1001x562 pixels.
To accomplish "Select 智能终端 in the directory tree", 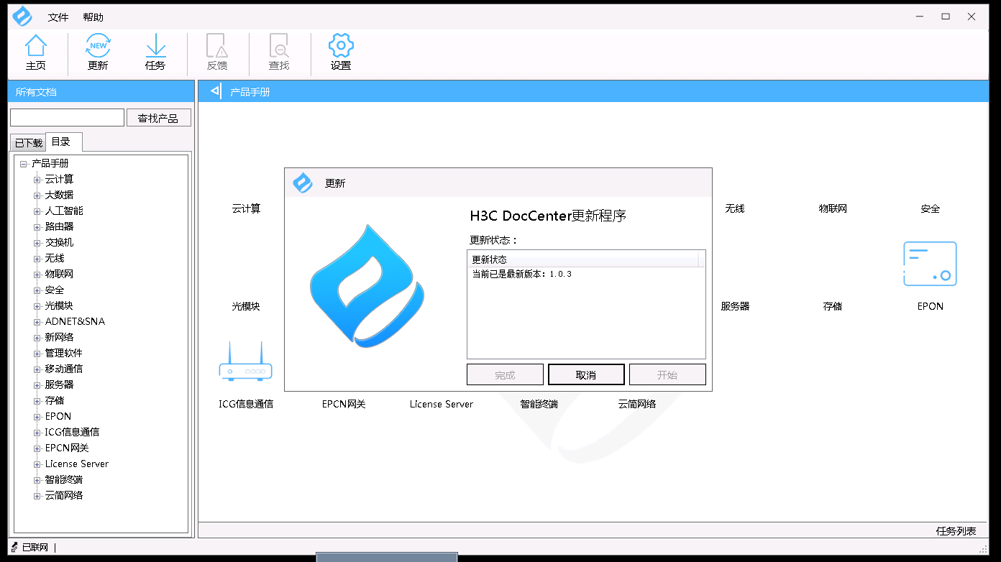I will point(63,479).
